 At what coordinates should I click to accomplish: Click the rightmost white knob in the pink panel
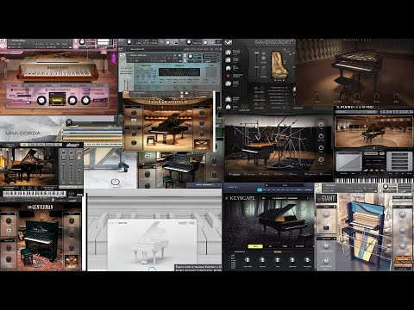tap(85, 101)
